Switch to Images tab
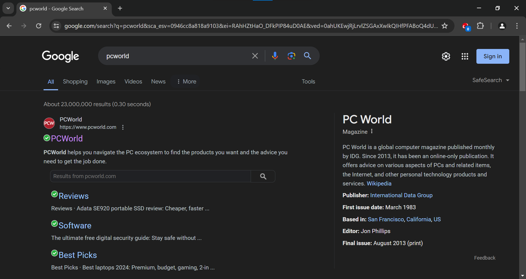This screenshot has height=279, width=526. click(106, 82)
